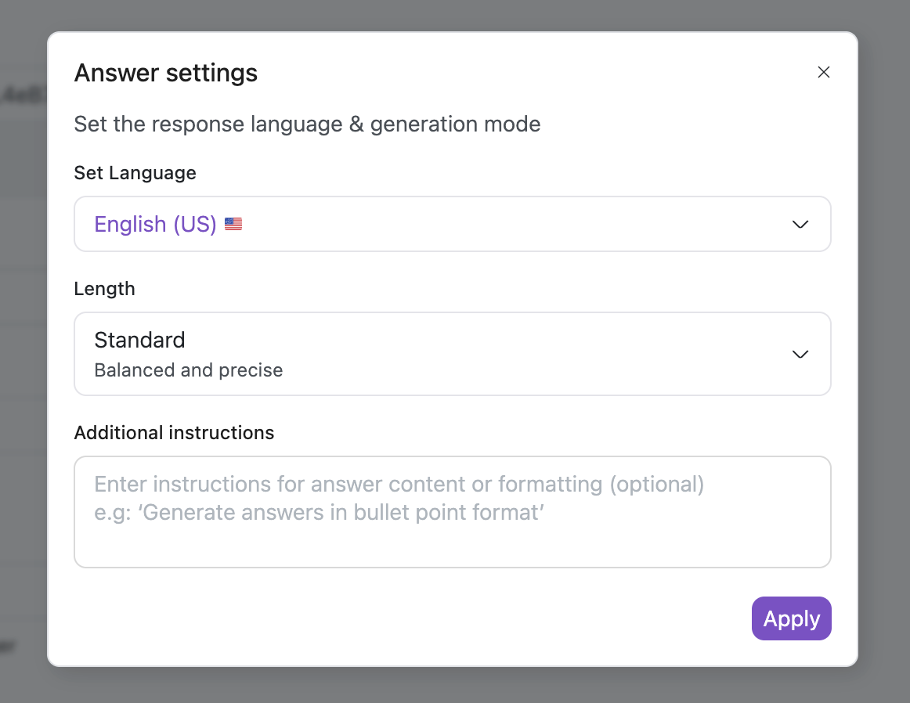Click 'Enter instructions for answer content' placeholder line
This screenshot has width=910, height=703.
click(x=399, y=484)
